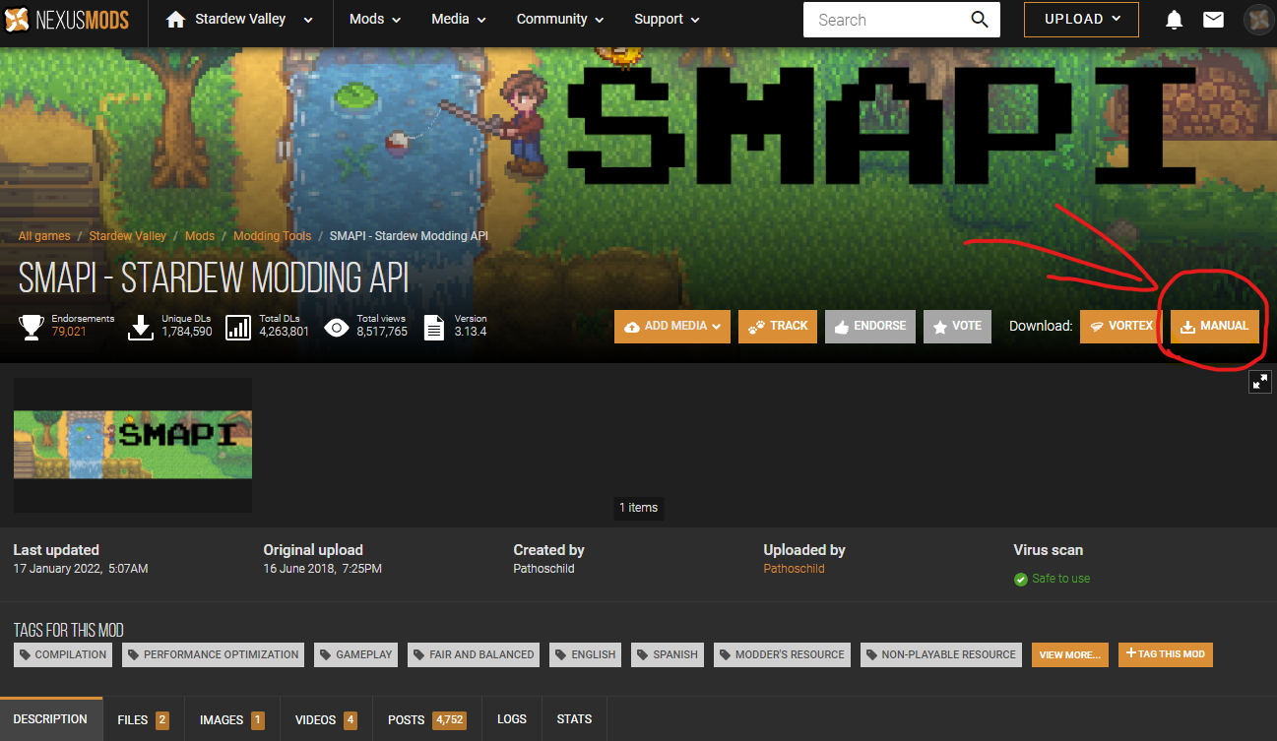Switch to the Images tab
The width and height of the screenshot is (1277, 741).
tap(232, 719)
